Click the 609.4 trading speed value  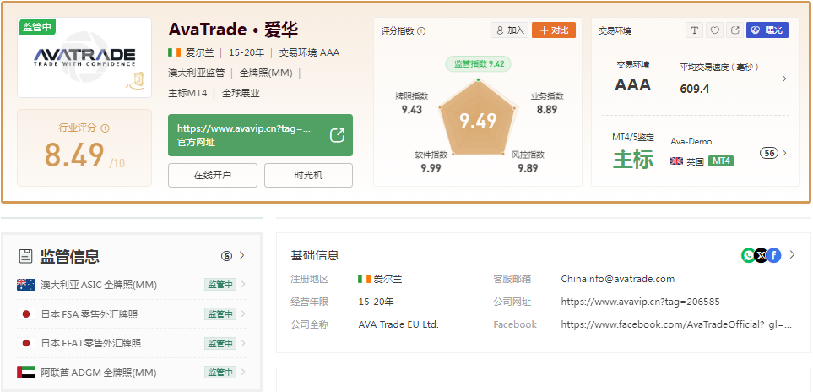coord(694,89)
